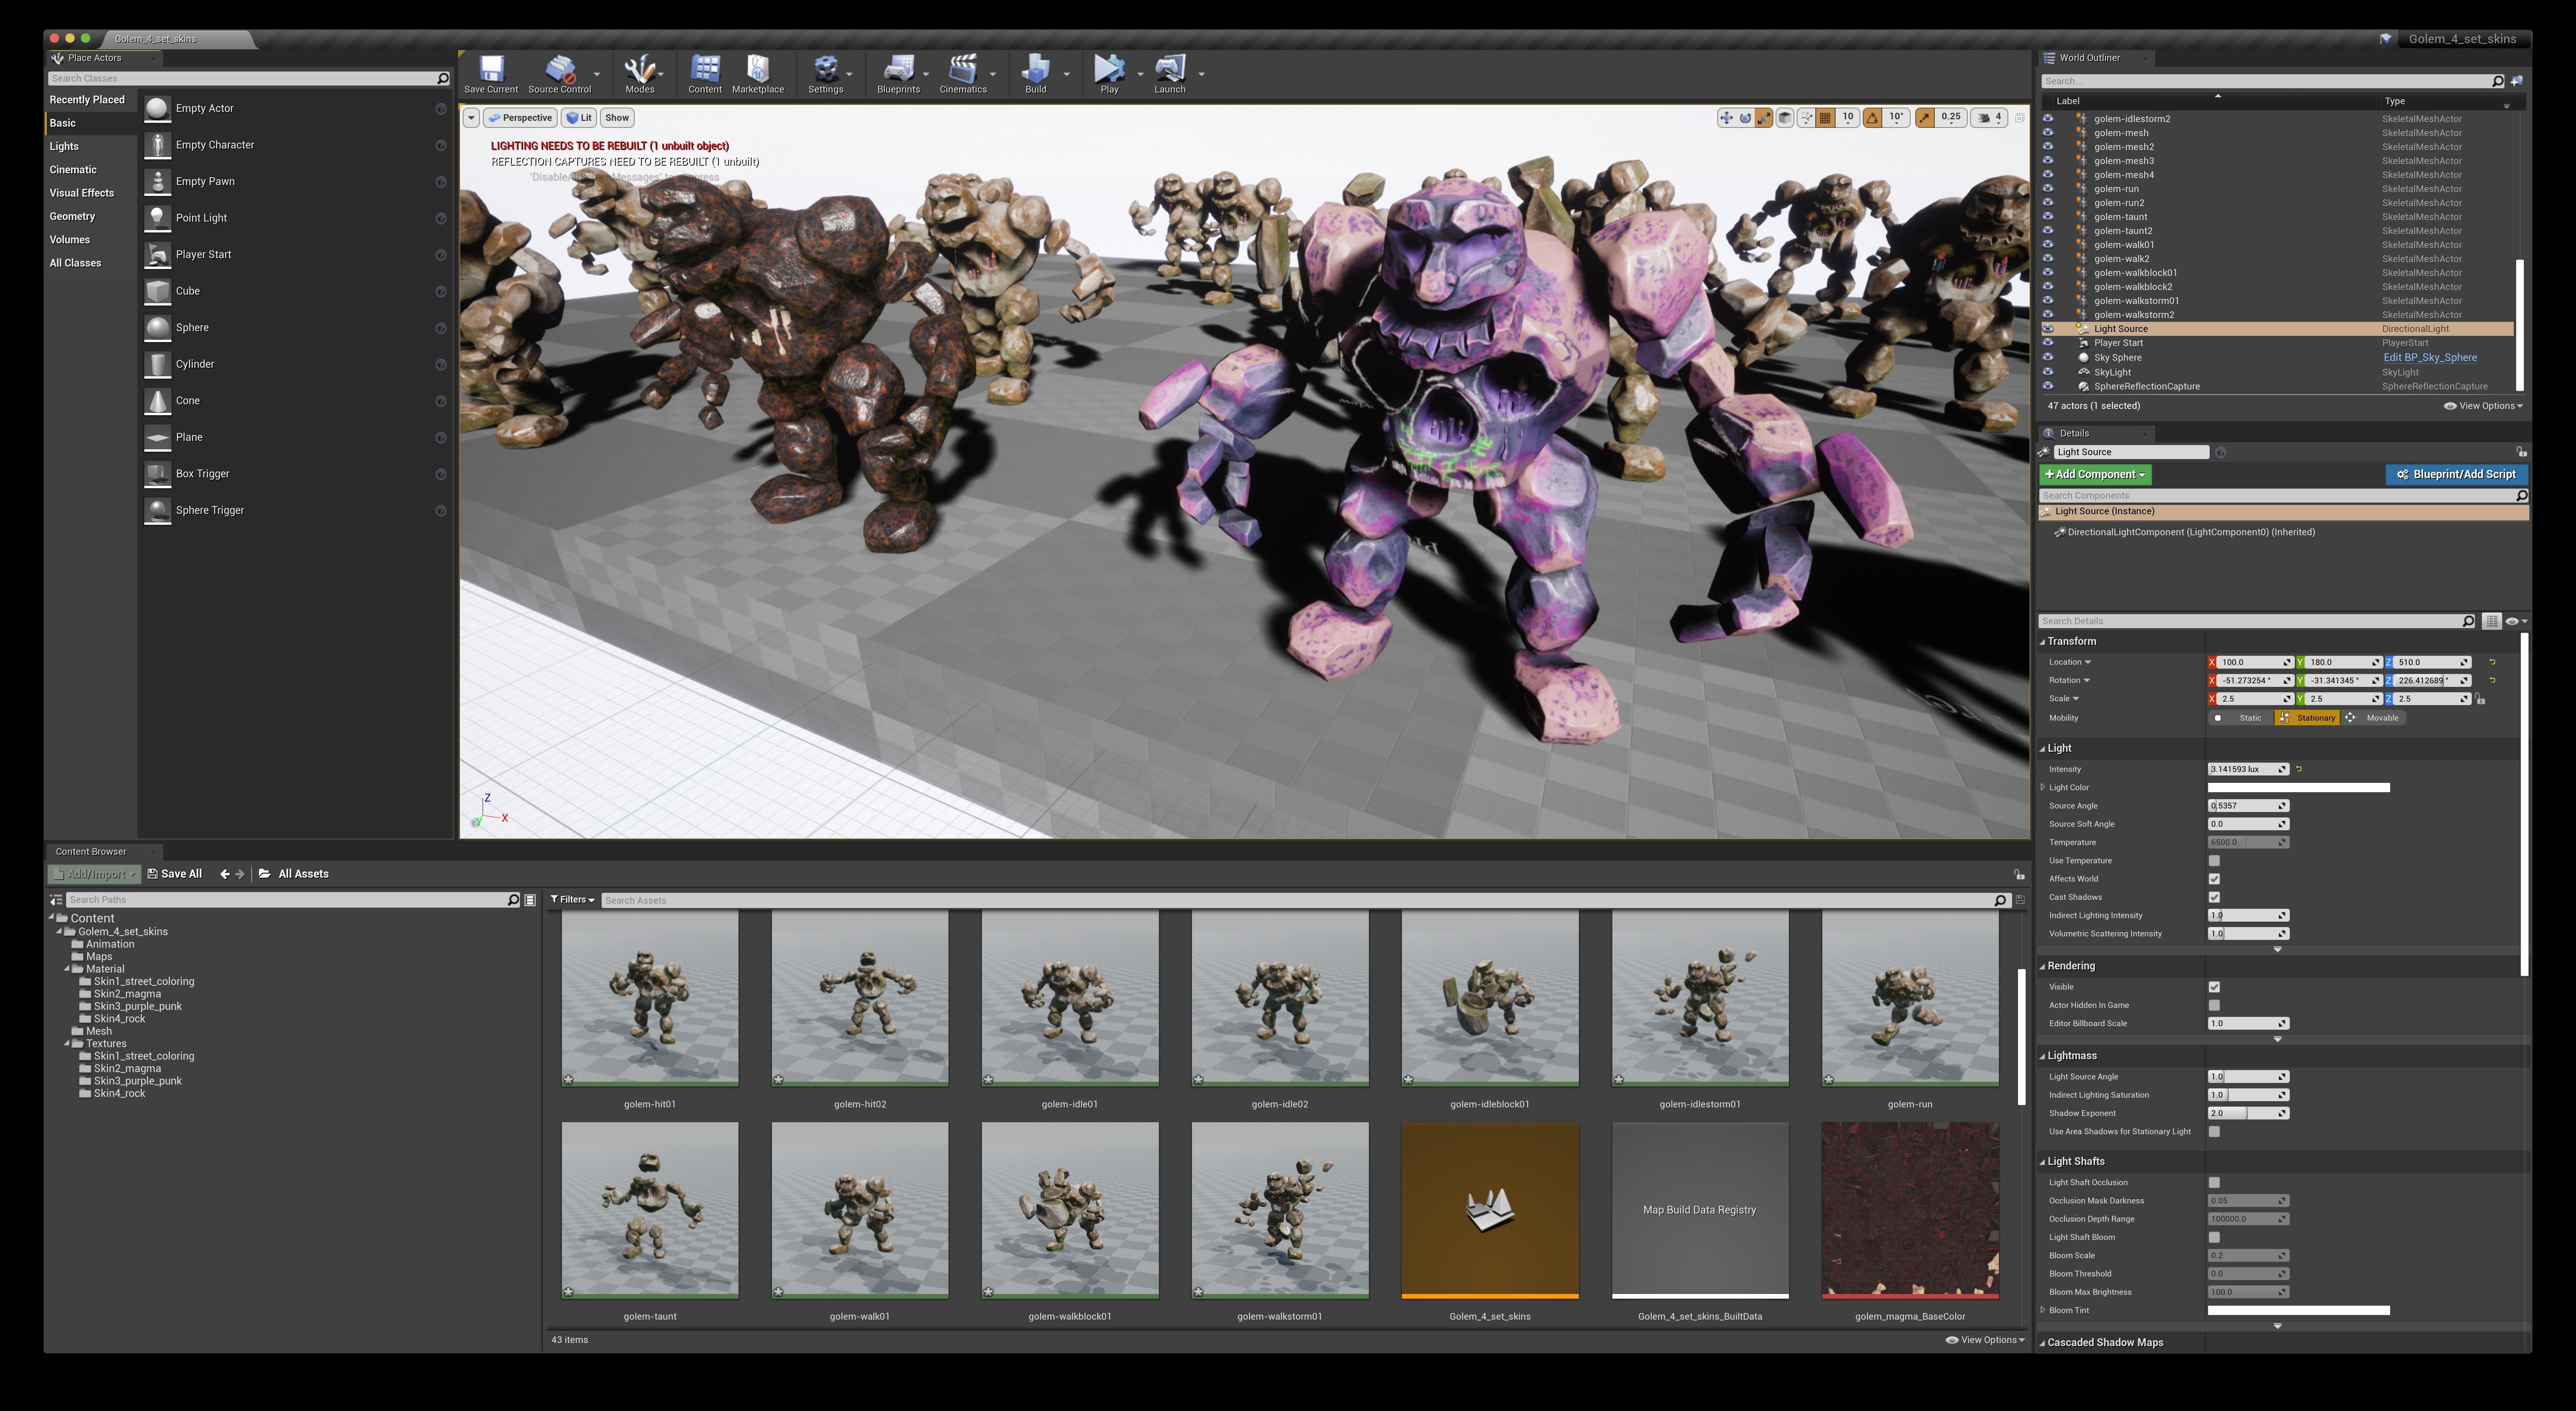The width and height of the screenshot is (2576, 1411).
Task: Expand the Light Color property
Action: [2043, 788]
